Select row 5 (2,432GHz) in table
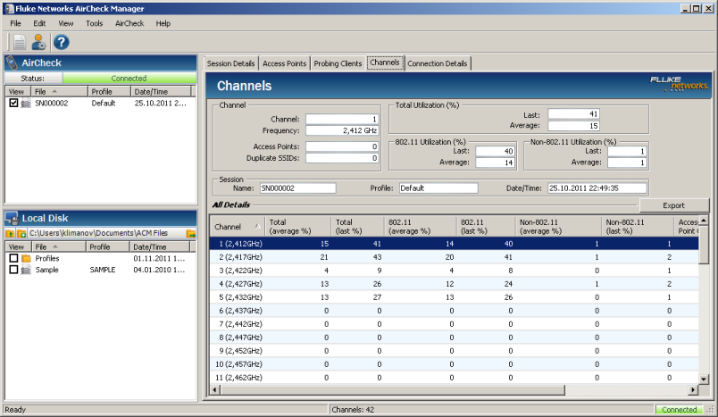 pyautogui.click(x=455, y=297)
